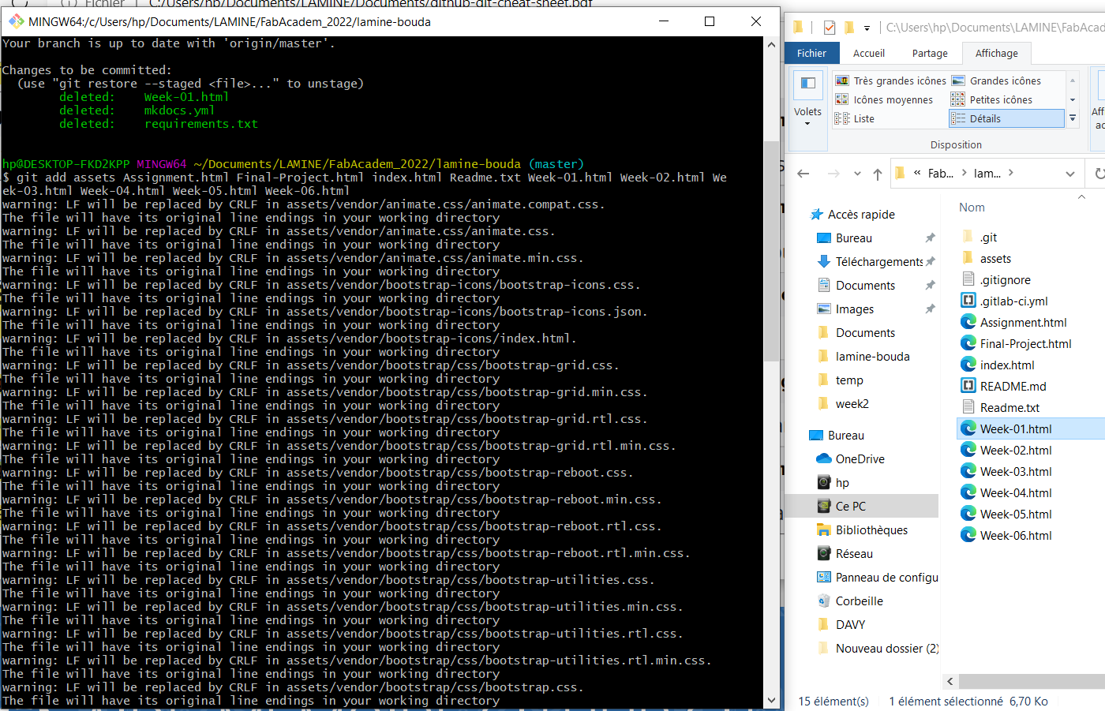Select the .gitlab-ci.yml file icon
Image resolution: width=1105 pixels, height=711 pixels.
tap(968, 301)
